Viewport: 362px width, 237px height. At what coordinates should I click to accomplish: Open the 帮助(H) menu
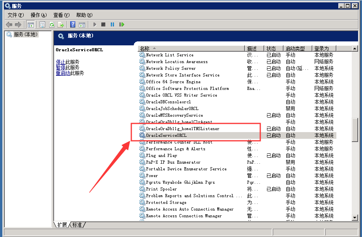[84, 15]
